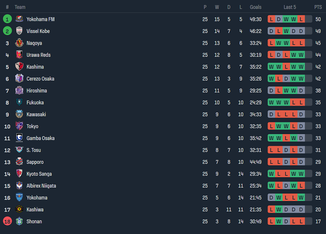Open the Hiroshima team page

pos(37,91)
